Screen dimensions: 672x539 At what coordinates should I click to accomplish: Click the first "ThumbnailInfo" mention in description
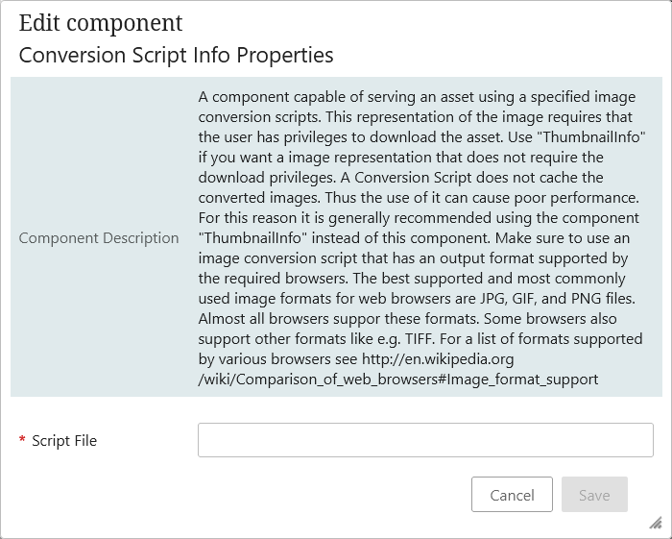pos(597,137)
